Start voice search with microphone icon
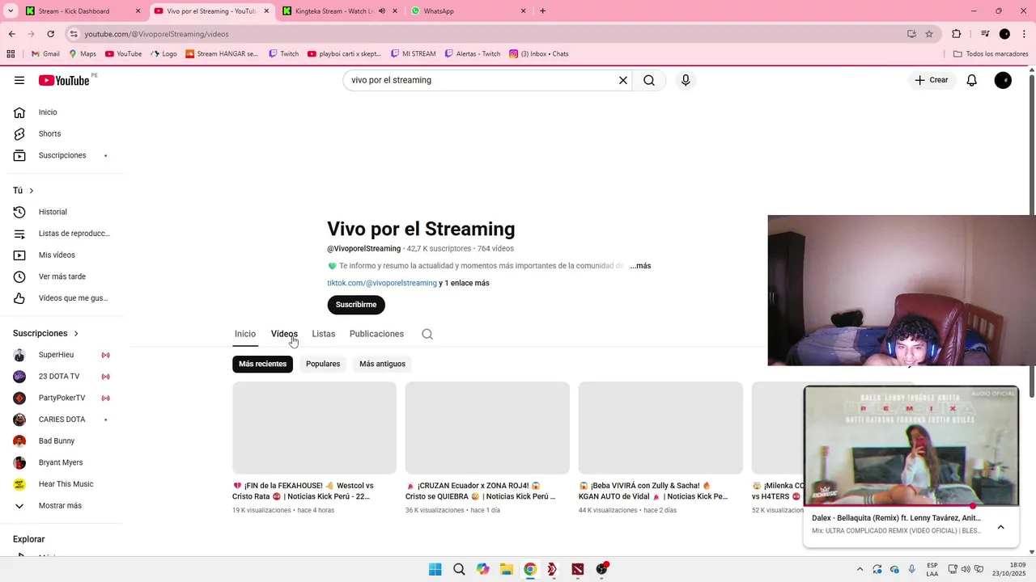The height and width of the screenshot is (582, 1036). click(686, 80)
